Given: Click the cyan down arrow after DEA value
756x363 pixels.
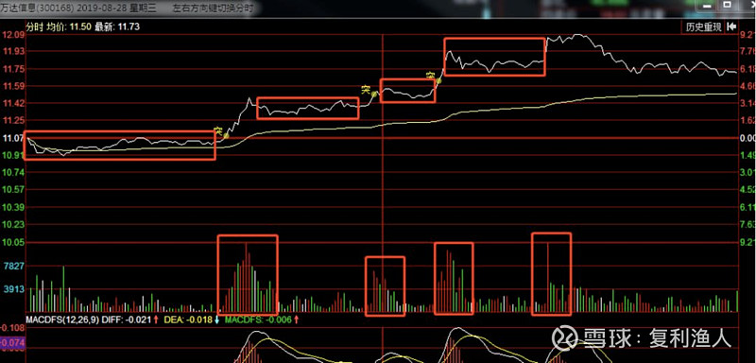Looking at the screenshot, I should click(217, 320).
